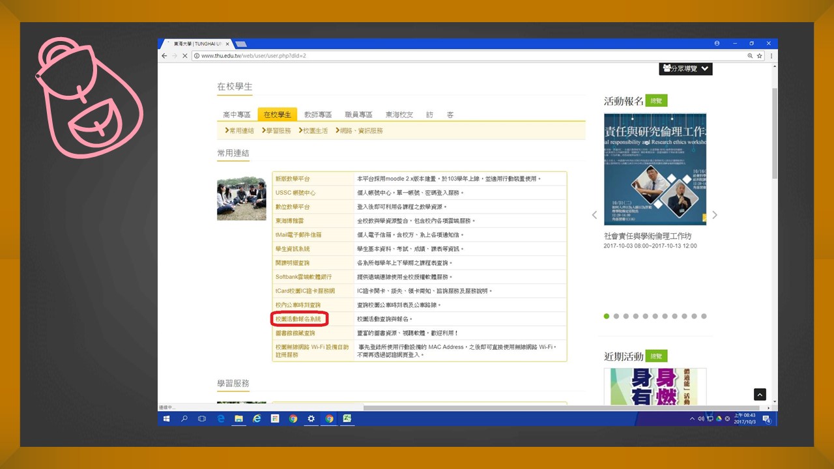Show hidden system tray icons

click(x=692, y=419)
